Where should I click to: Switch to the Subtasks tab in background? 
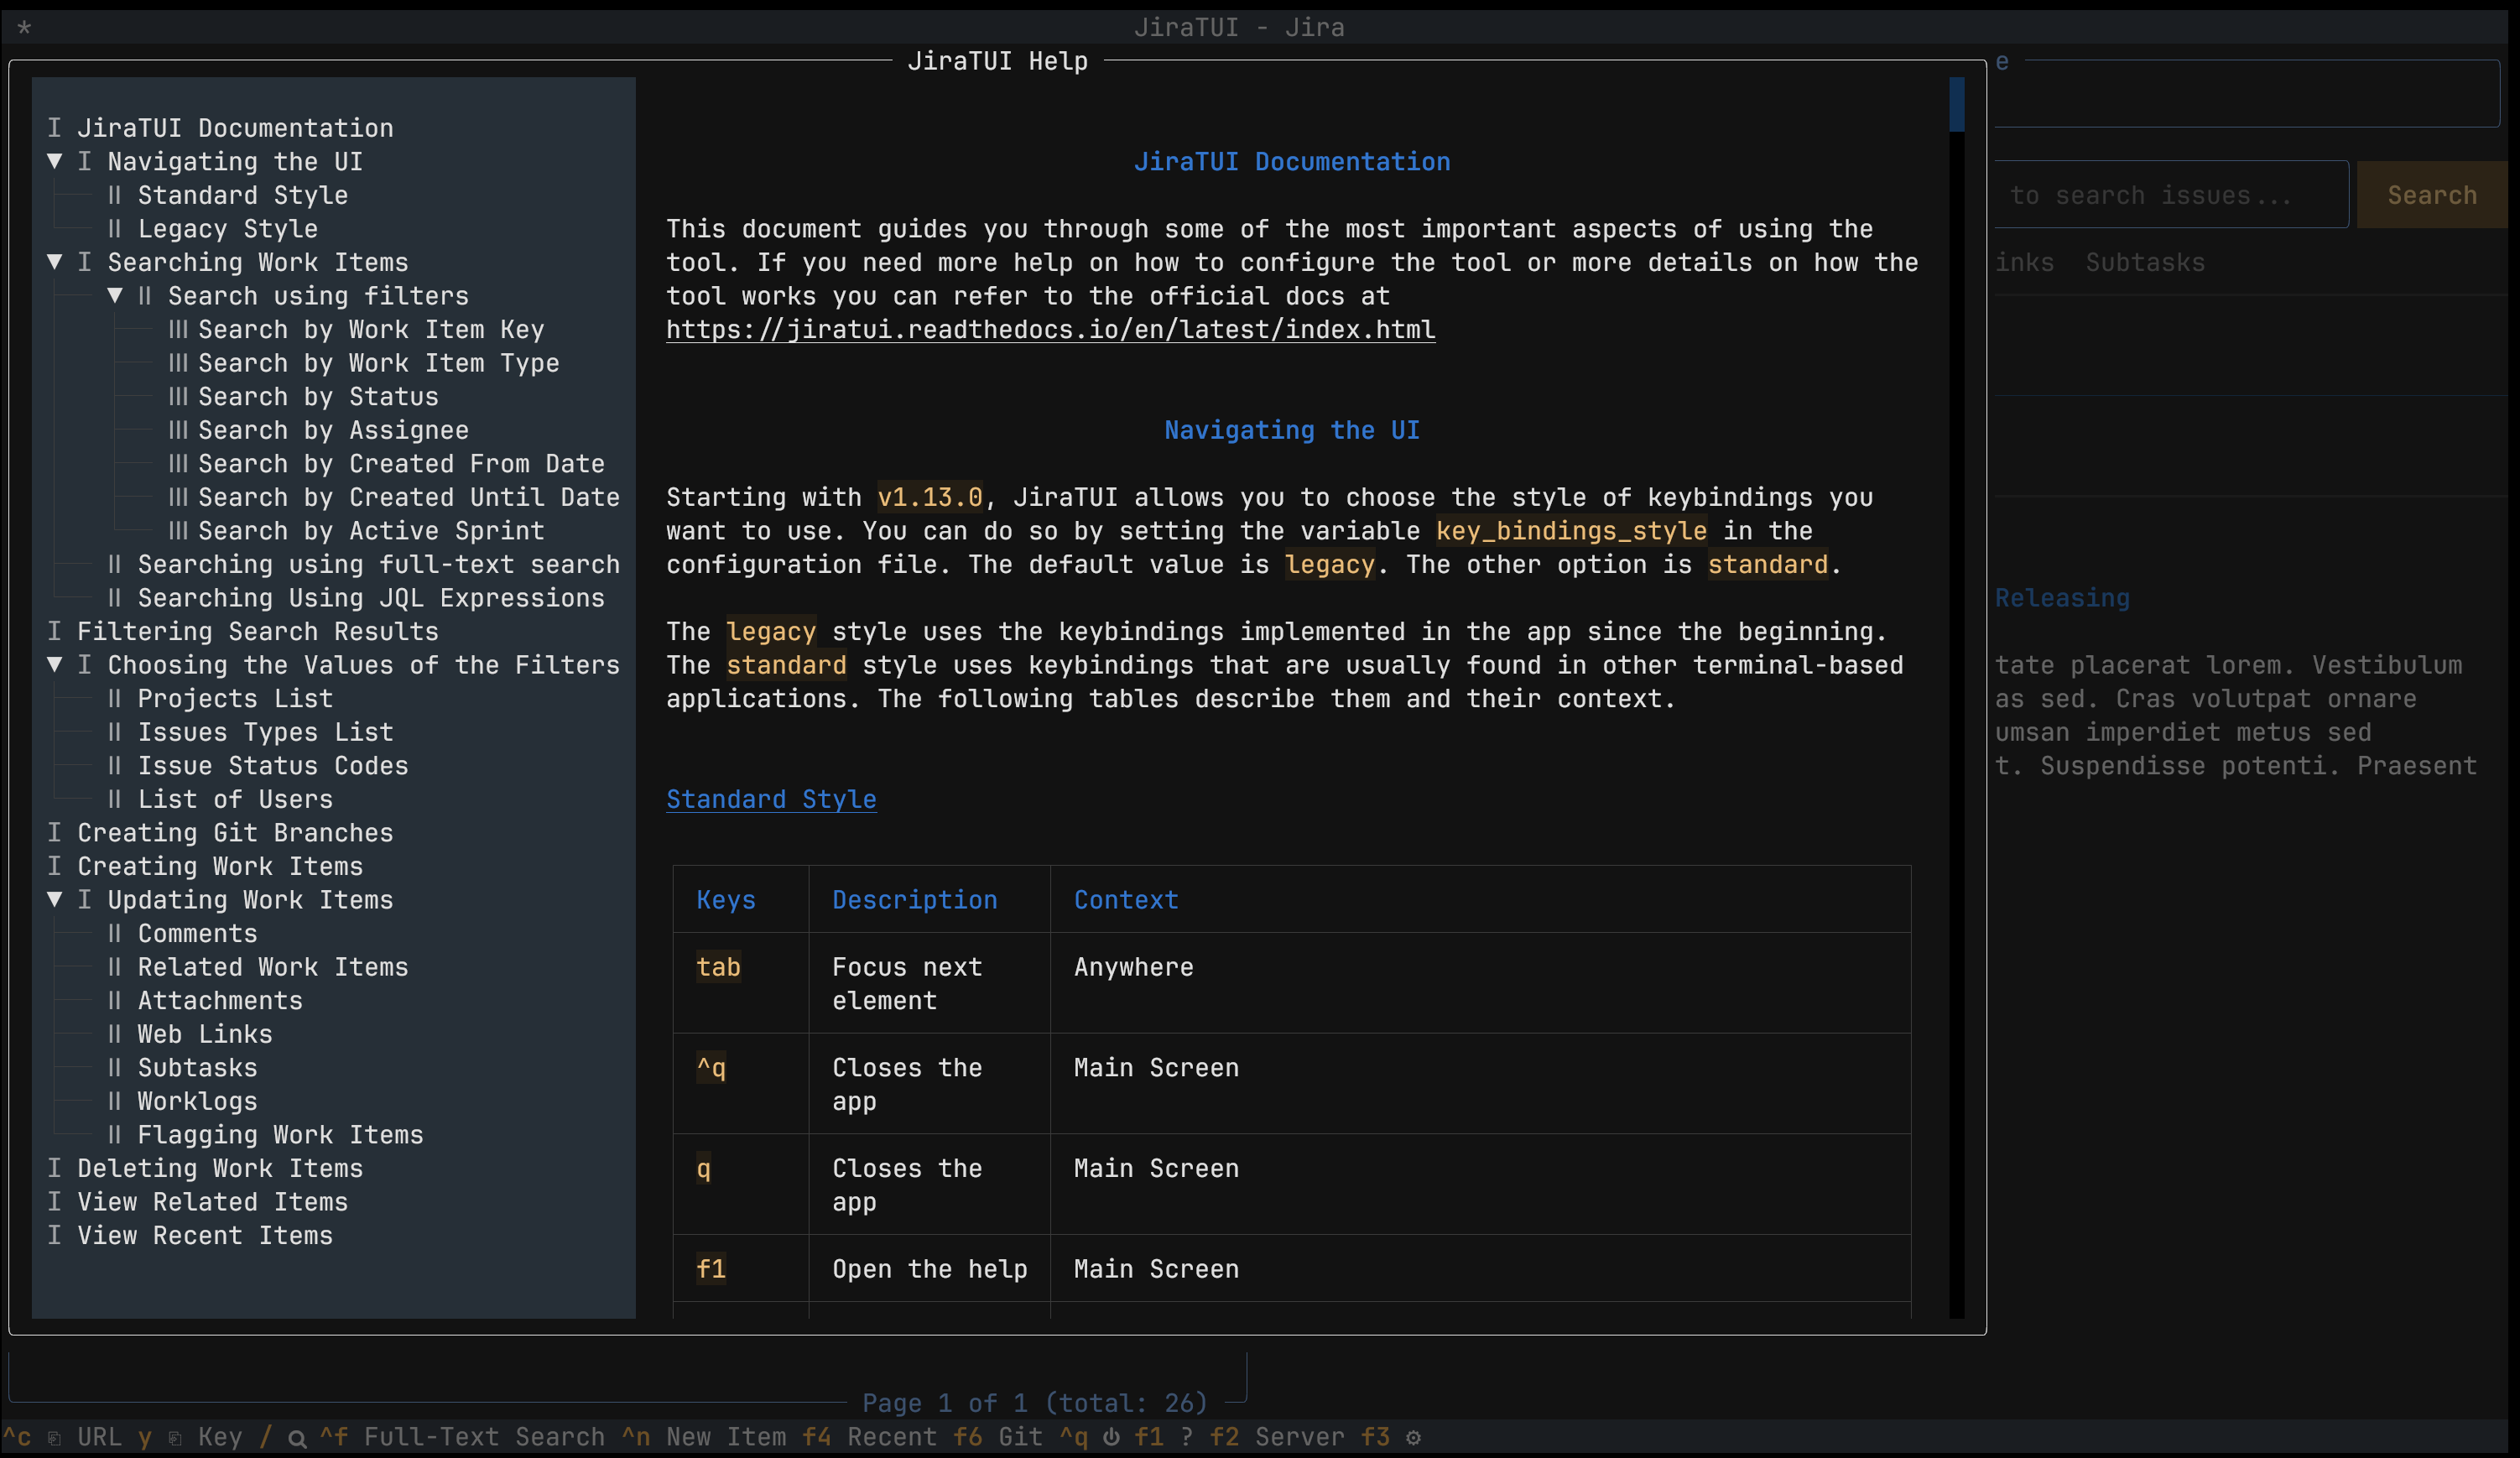coord(2145,262)
